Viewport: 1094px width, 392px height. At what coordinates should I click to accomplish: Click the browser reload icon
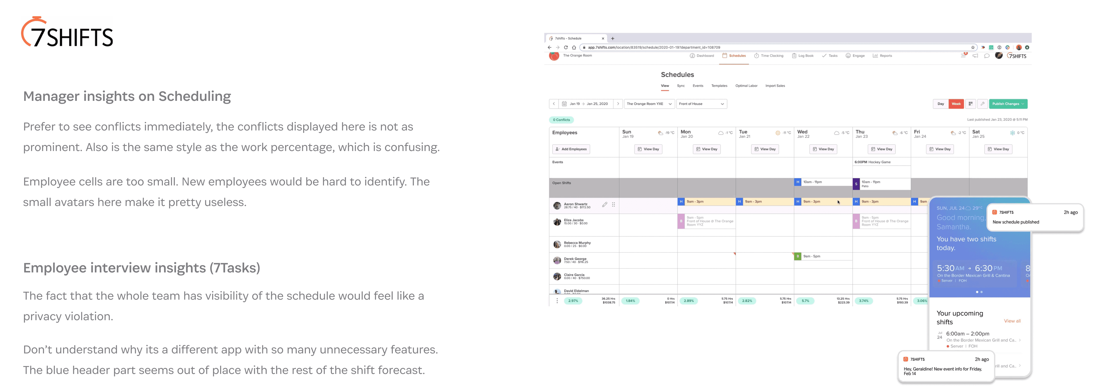566,47
